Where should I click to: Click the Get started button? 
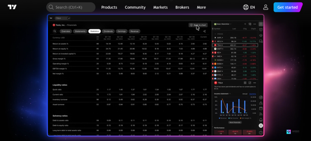[288, 7]
